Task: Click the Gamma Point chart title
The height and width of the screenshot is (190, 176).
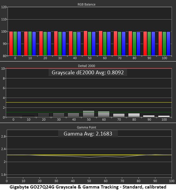Action: (86, 127)
